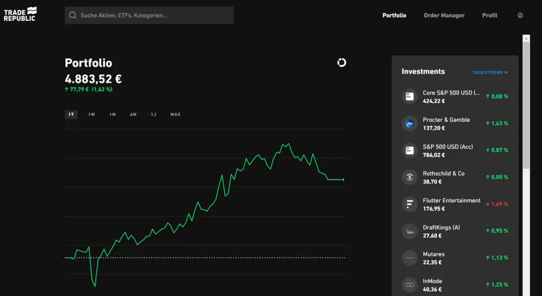Focus the Suche Aktien, ETFs search field

[149, 15]
